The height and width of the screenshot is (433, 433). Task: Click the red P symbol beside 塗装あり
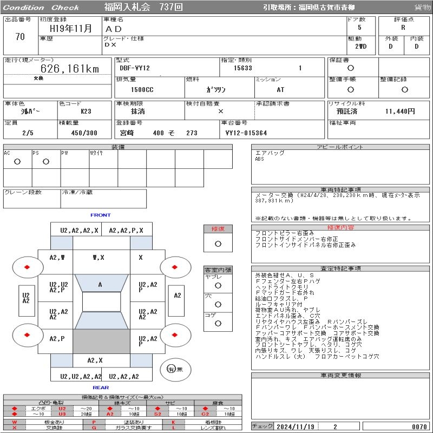[94, 422]
